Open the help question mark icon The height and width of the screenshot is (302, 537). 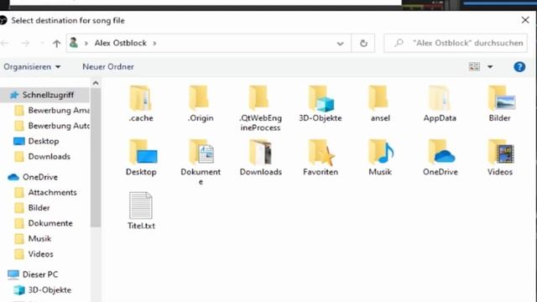coord(519,67)
